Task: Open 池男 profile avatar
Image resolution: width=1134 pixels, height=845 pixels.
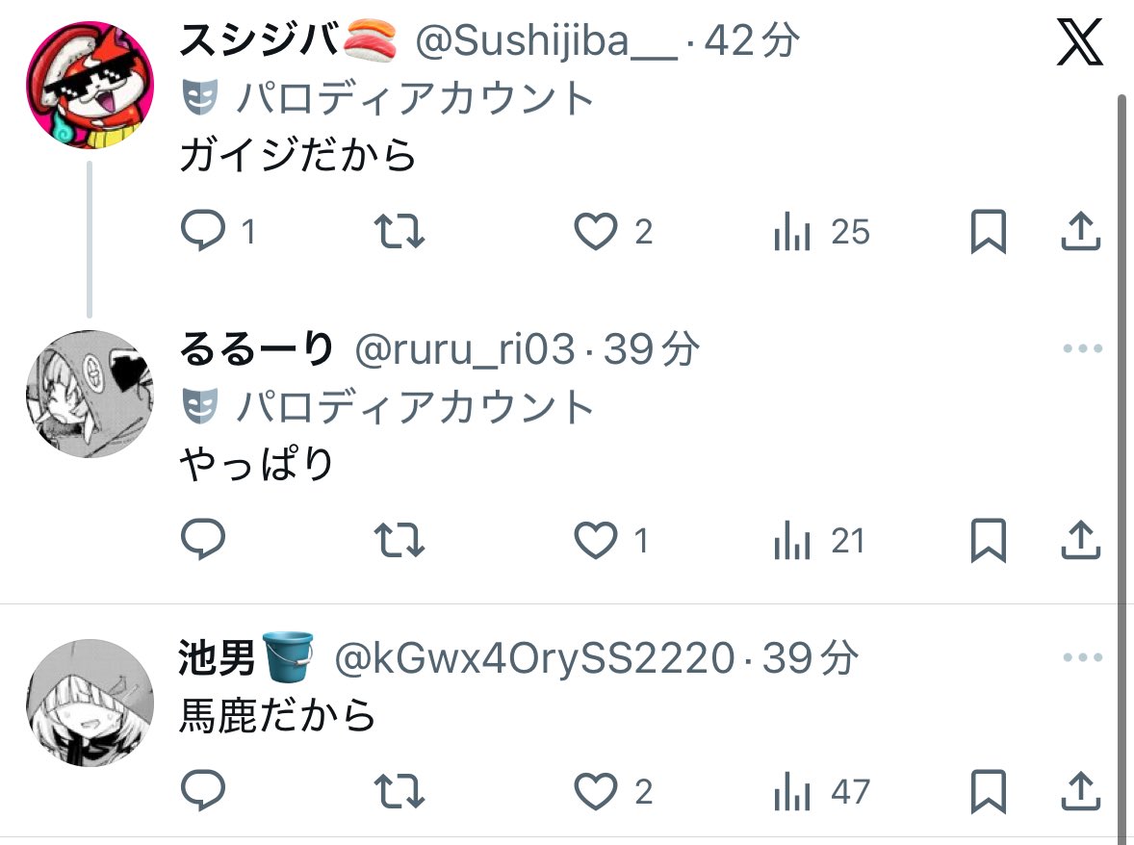Action: [90, 703]
